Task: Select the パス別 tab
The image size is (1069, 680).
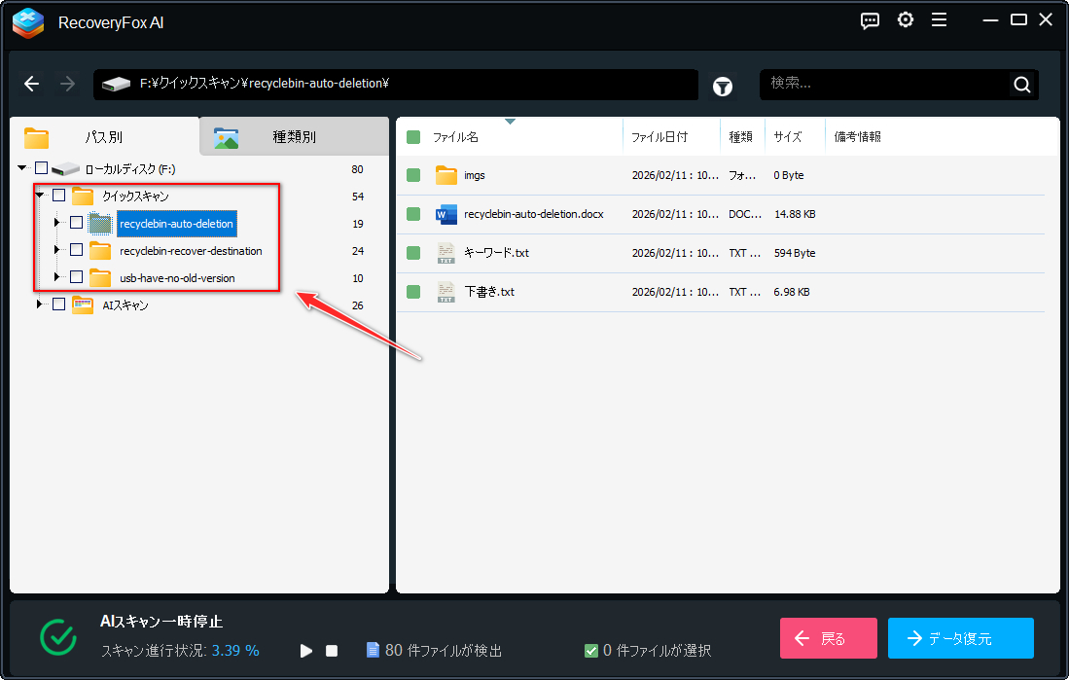Action: click(x=103, y=137)
